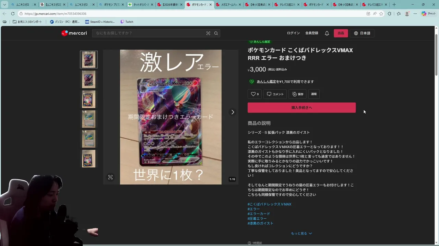Image resolution: width=439 pixels, height=246 pixels.
Task: Open あんしん鑑定 underlined link
Action: pos(266,82)
